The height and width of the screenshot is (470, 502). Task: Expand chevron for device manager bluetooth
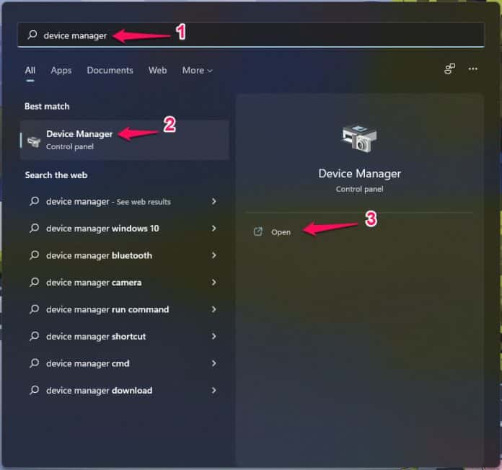214,255
